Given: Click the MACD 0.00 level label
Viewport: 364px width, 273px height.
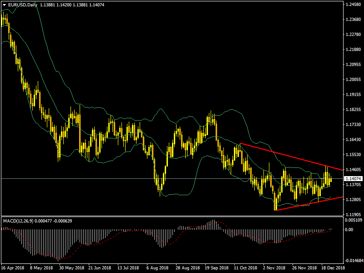Looking at the screenshot, I should coord(349,230).
